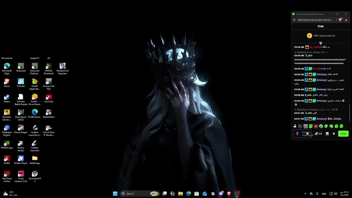Select Fortnite Battle Royale desktop icon

click(21, 100)
